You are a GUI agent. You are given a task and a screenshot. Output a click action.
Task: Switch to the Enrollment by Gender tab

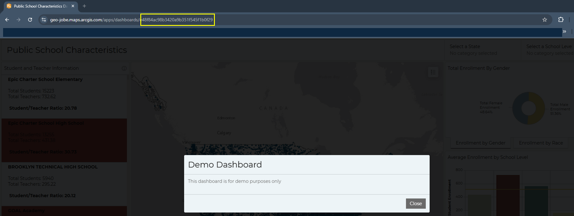(480, 143)
